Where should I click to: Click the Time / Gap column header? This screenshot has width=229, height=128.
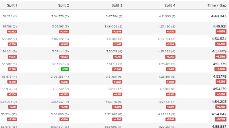click(x=217, y=5)
